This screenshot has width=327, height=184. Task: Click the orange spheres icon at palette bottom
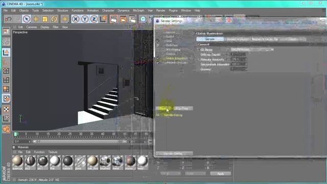6,129
